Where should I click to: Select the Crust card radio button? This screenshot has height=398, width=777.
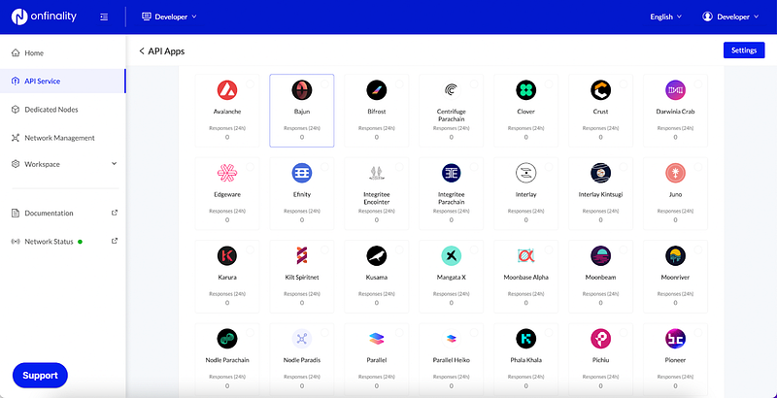pos(624,84)
